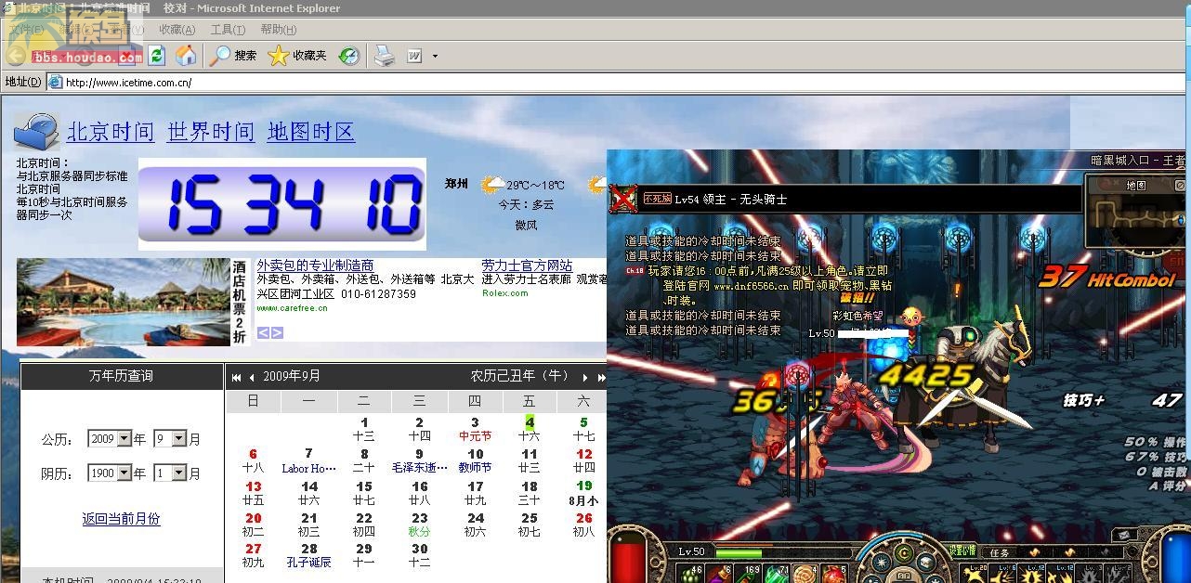Click the blue digital clock display
Image resolution: width=1191 pixels, height=583 pixels.
click(282, 204)
